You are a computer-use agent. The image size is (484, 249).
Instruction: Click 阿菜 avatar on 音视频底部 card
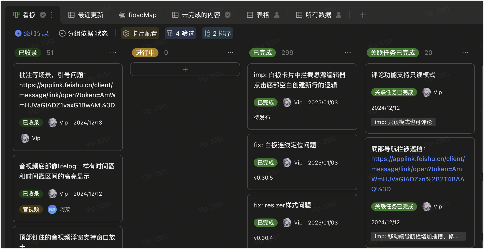click(x=52, y=209)
